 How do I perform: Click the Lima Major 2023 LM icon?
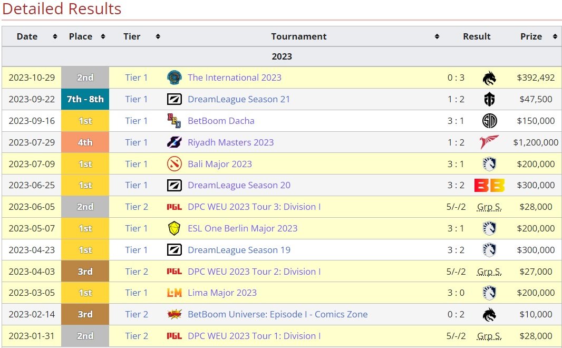(175, 293)
